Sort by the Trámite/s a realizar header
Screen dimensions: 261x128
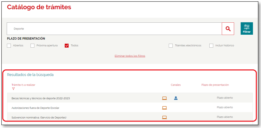[x=23, y=85]
